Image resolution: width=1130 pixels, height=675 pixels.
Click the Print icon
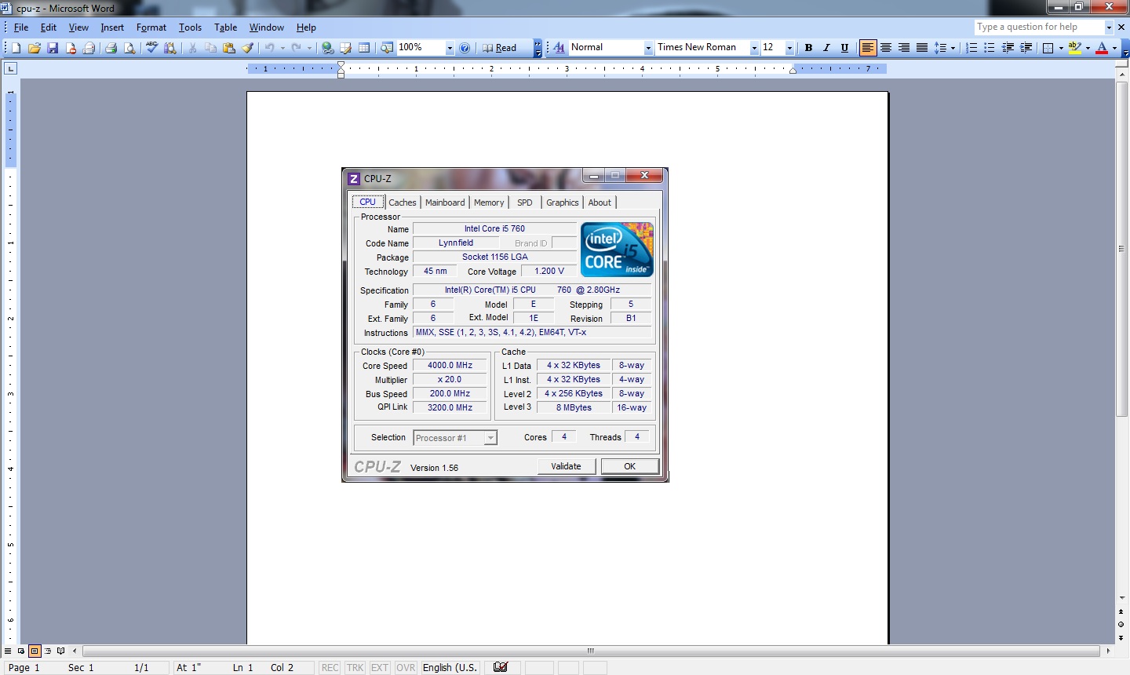click(111, 48)
